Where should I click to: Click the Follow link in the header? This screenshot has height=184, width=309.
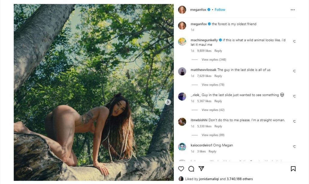coord(220,10)
